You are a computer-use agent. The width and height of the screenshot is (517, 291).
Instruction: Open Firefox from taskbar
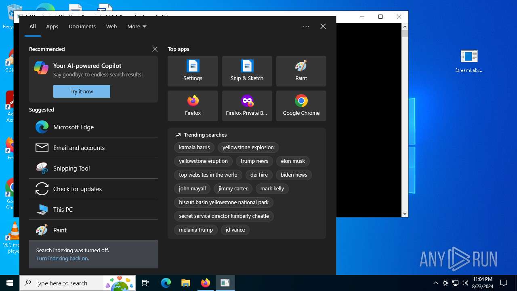[x=205, y=283]
